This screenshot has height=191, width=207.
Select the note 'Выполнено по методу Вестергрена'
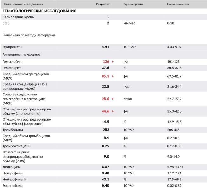(x=29, y=35)
